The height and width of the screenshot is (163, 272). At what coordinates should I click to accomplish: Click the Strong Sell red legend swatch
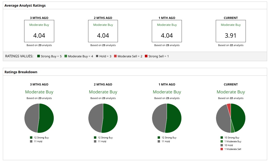(146, 56)
